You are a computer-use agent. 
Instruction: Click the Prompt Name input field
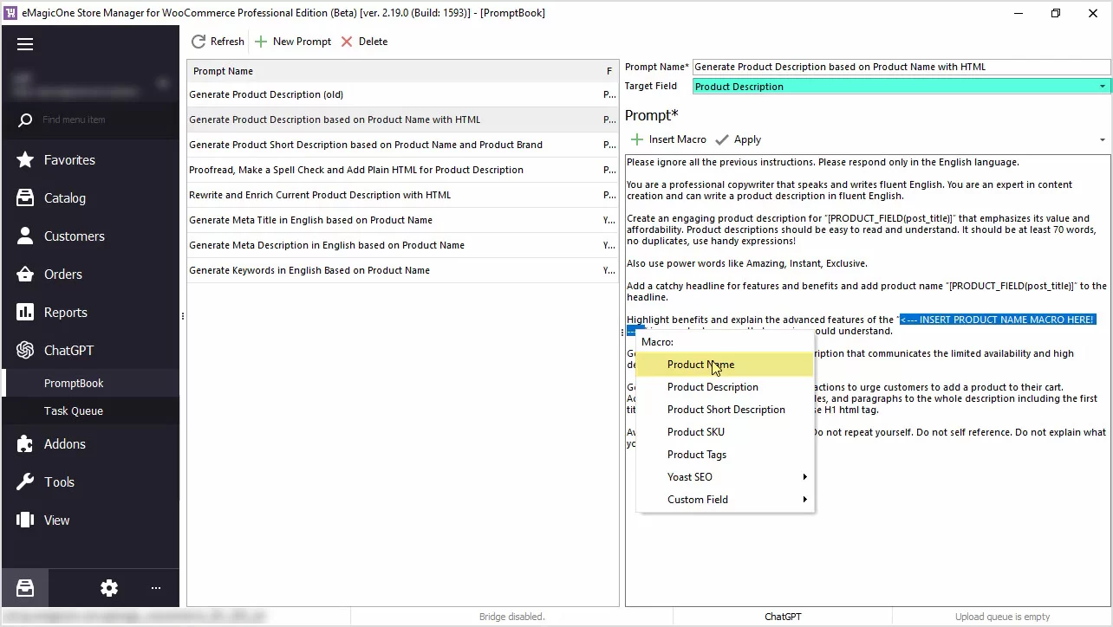pyautogui.click(x=900, y=67)
